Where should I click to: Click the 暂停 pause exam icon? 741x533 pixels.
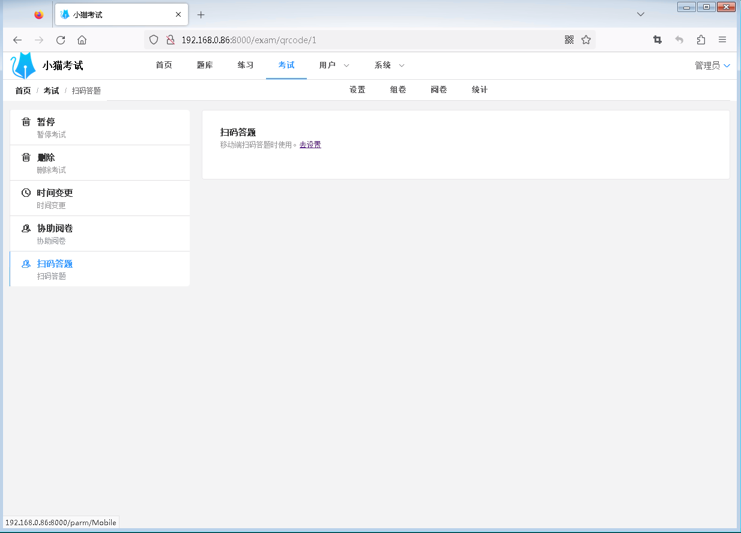click(26, 122)
